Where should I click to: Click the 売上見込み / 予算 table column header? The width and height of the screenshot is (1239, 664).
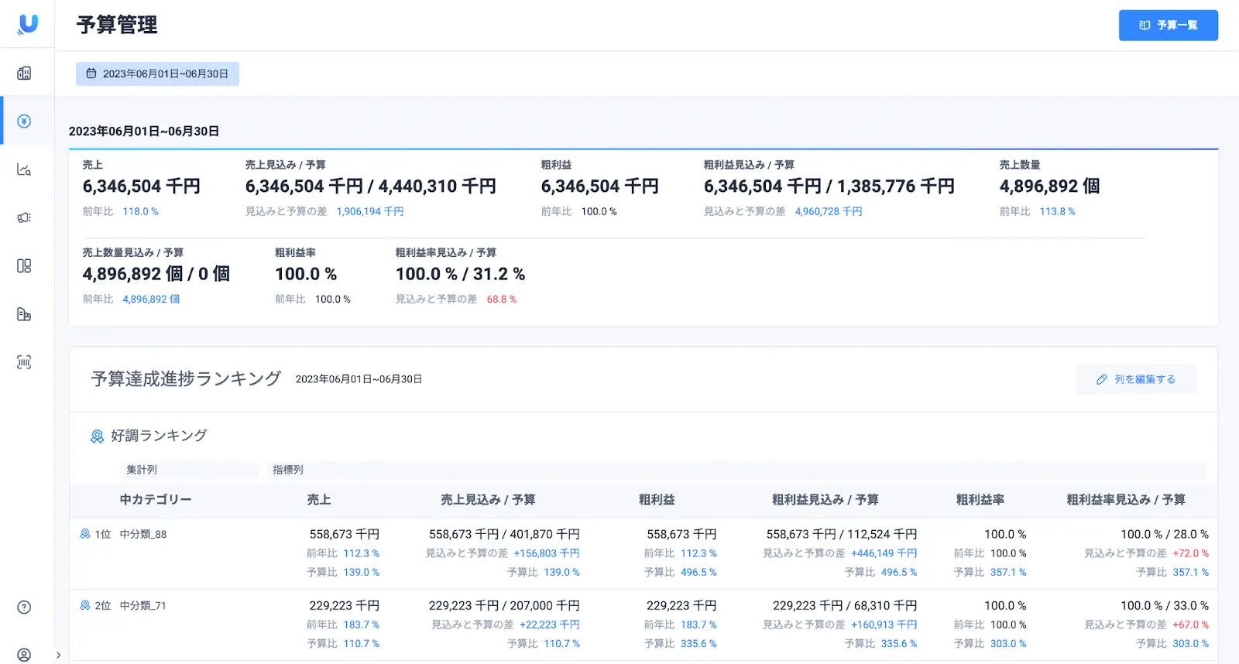click(488, 500)
